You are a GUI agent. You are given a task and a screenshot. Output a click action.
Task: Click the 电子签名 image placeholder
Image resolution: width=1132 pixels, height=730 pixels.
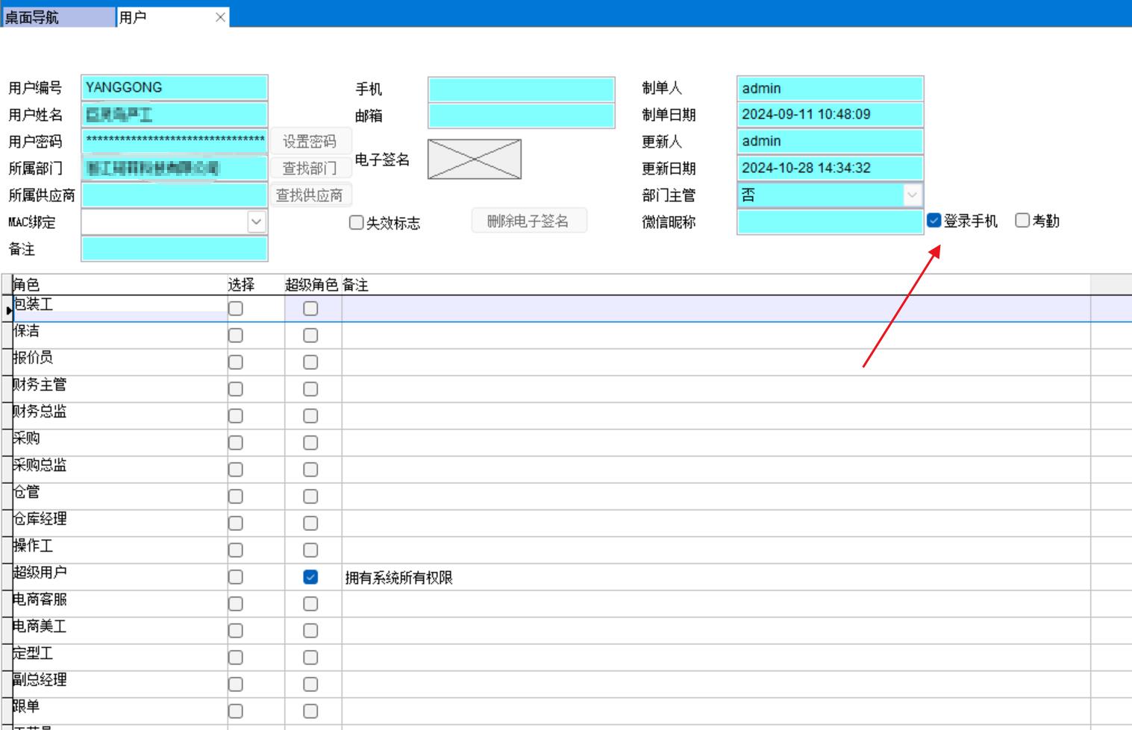474,159
